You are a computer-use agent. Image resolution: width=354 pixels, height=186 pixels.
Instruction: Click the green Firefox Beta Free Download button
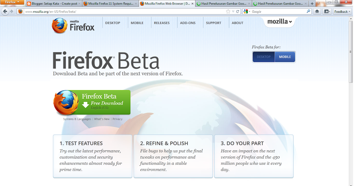coord(92,102)
